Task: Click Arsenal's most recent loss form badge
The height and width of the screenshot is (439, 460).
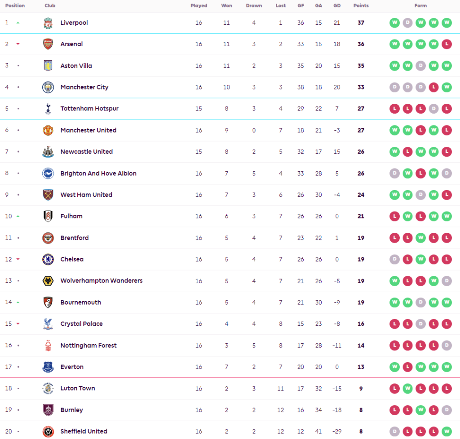Action: pos(447,44)
